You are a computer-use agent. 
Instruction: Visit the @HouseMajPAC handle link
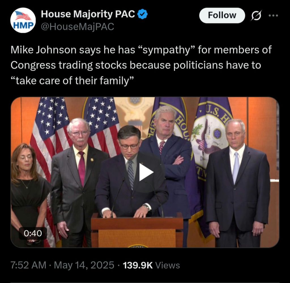pos(78,27)
